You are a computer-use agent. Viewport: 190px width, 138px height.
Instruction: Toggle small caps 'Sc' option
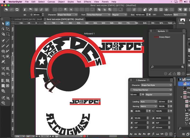(140, 134)
